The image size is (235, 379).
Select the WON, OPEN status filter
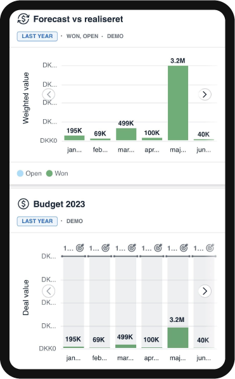tap(82, 36)
